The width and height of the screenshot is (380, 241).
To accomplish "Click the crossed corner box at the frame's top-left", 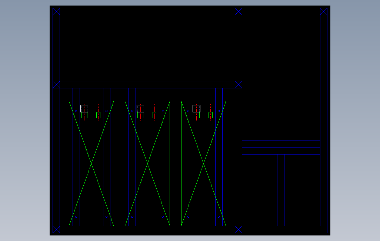I will coord(56,11).
